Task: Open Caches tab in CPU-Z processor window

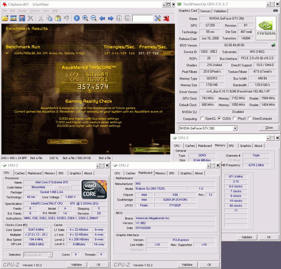Action: tap(20, 173)
